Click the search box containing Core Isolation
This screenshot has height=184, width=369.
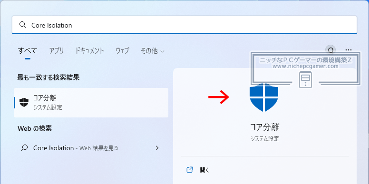184,25
